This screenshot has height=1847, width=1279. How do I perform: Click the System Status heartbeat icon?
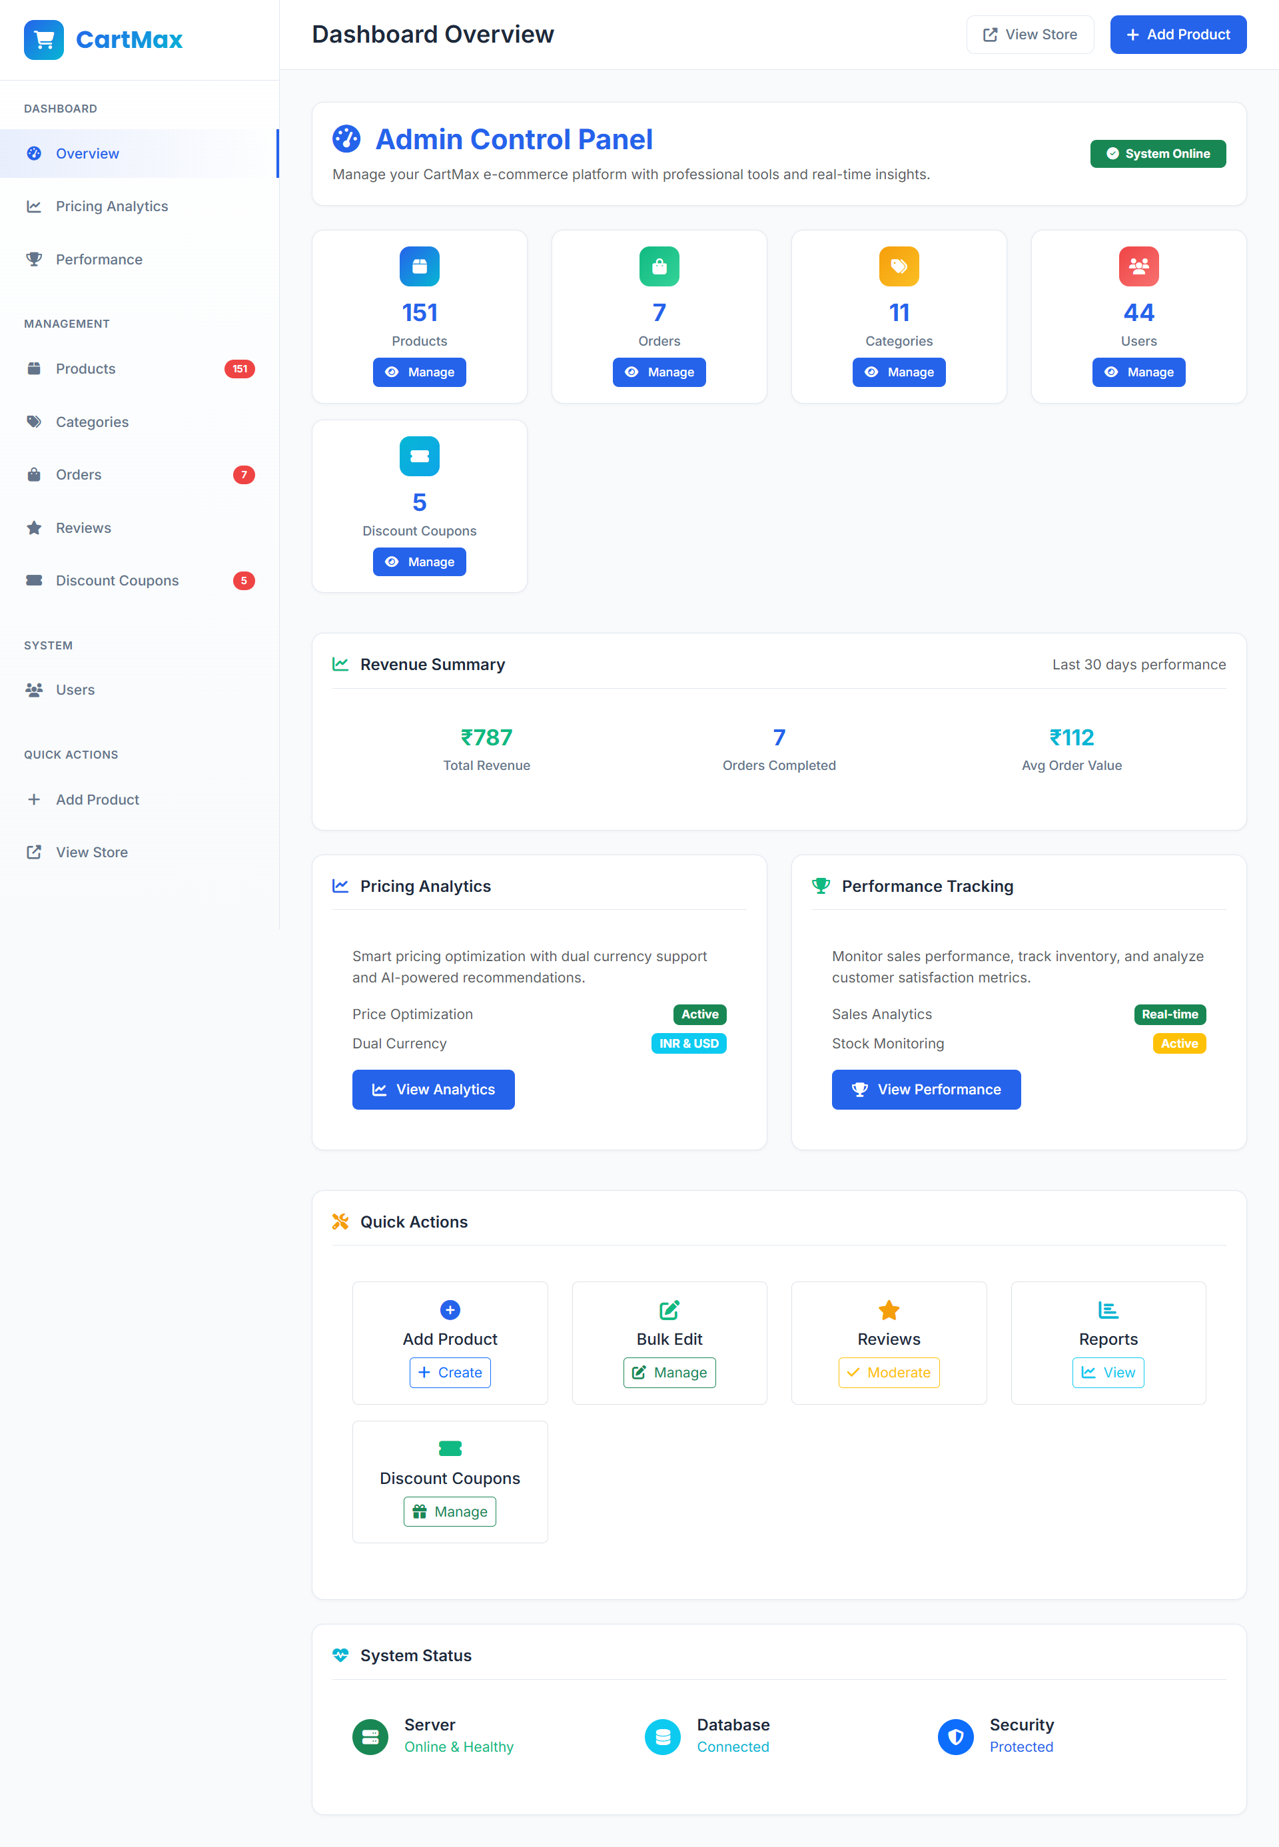coord(340,1655)
